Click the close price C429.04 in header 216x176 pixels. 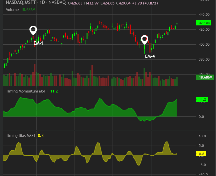(x=123, y=3)
